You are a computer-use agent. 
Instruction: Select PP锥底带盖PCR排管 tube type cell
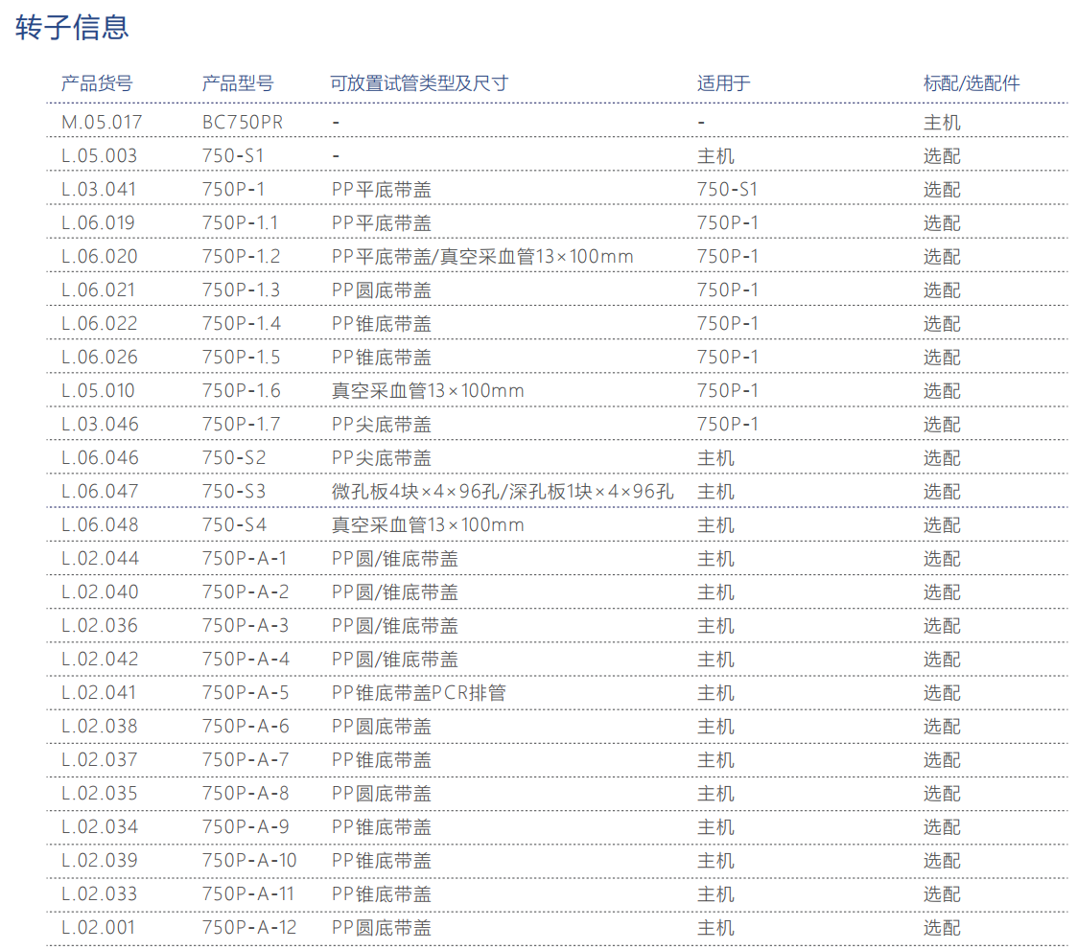(x=419, y=693)
